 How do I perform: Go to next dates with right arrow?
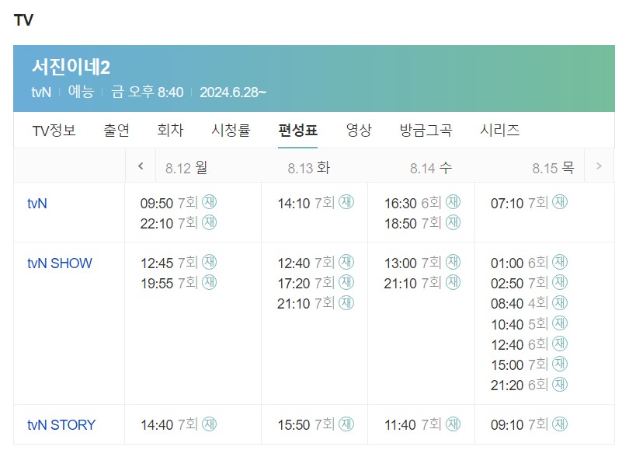pyautogui.click(x=599, y=166)
